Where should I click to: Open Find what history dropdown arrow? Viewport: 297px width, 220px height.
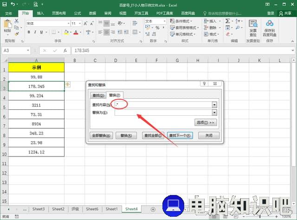click(214, 105)
